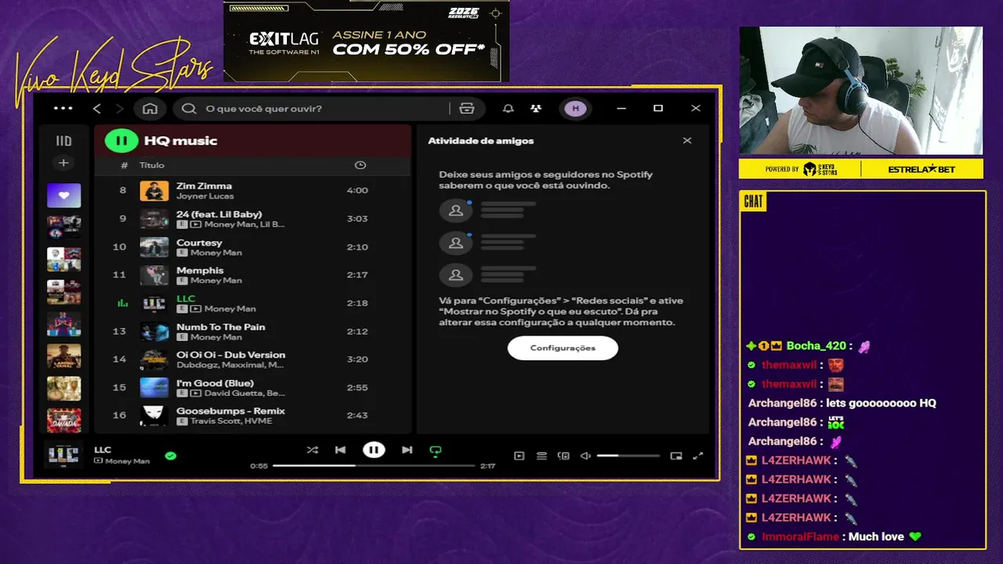Open Liked Songs heart playlist
The width and height of the screenshot is (1003, 564).
[63, 195]
